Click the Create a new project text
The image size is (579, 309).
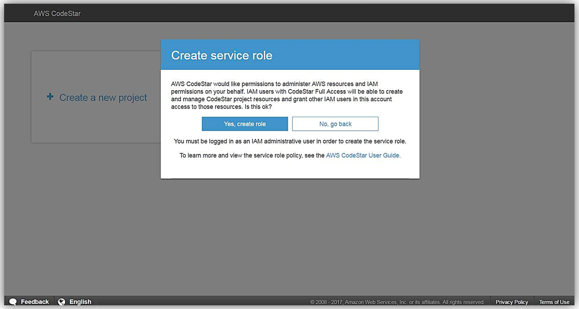(103, 98)
